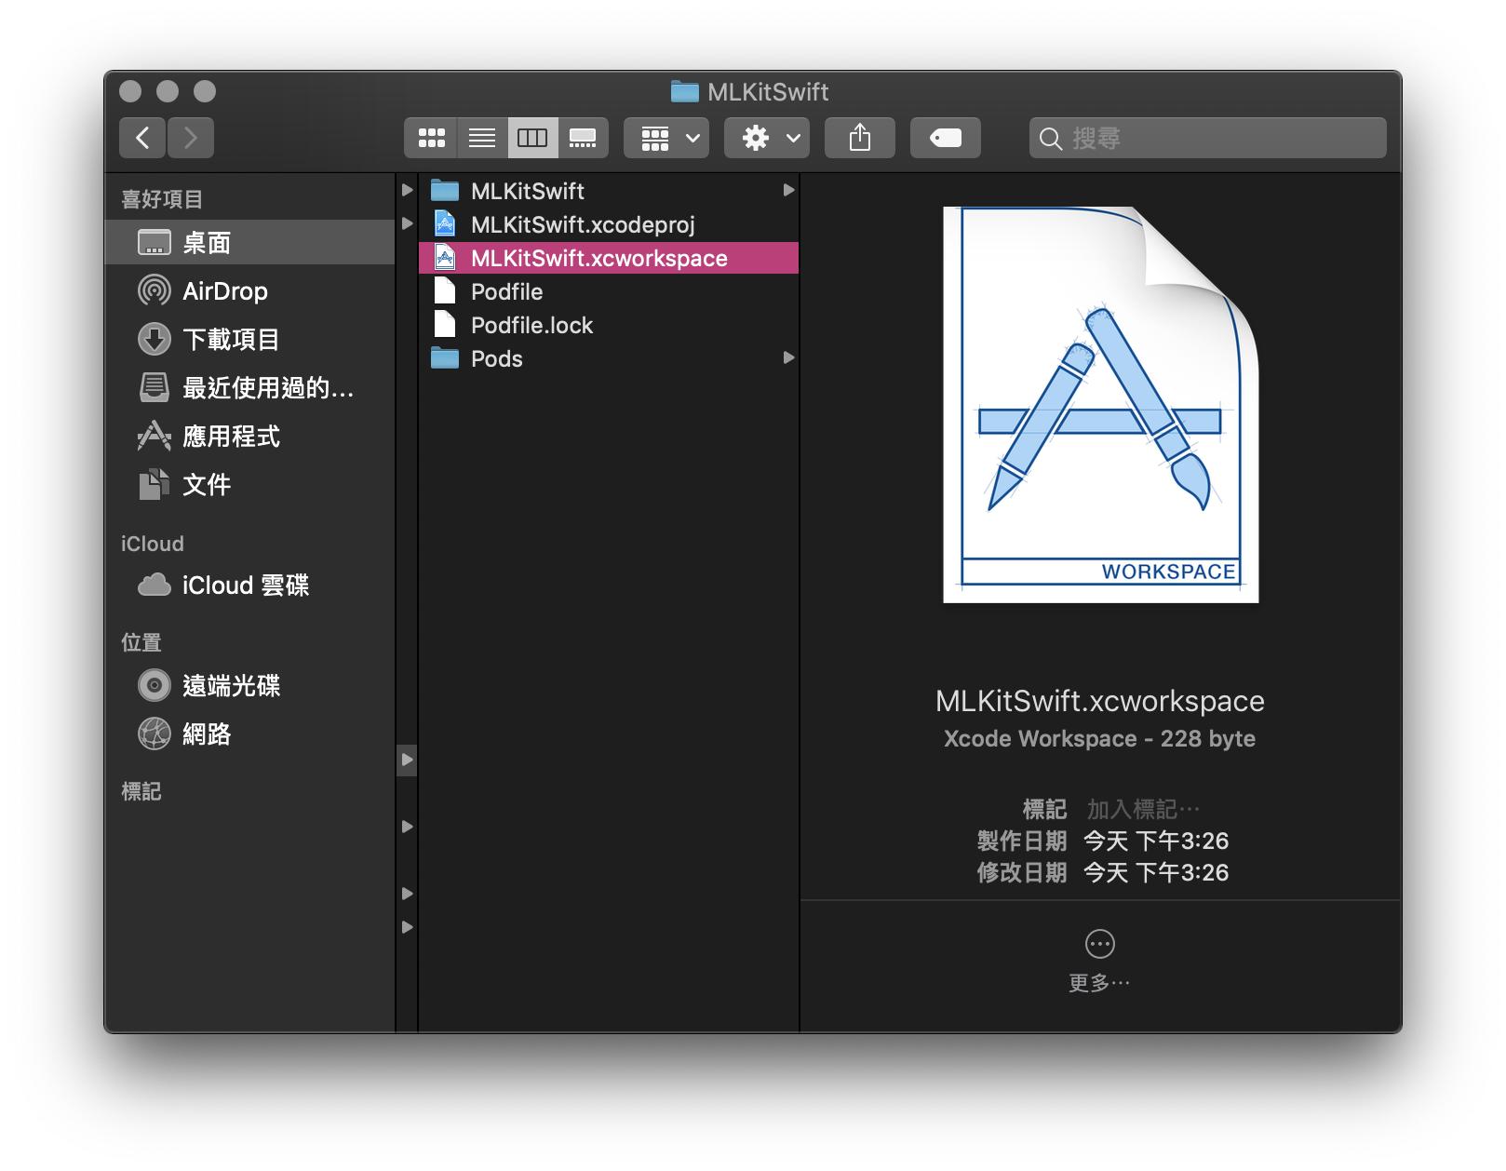Click the edit tags button
This screenshot has height=1171, width=1506.
[x=946, y=138]
